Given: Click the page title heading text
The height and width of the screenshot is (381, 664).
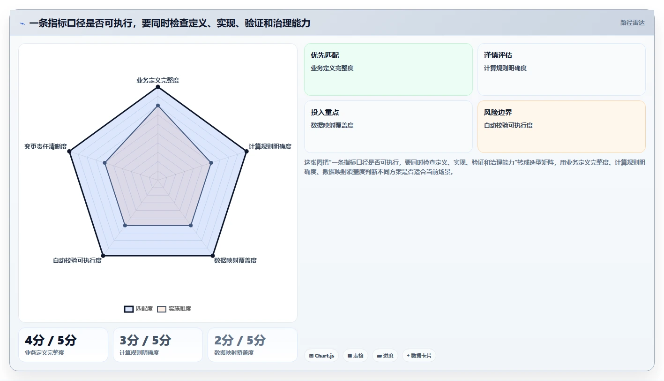Looking at the screenshot, I should (170, 23).
